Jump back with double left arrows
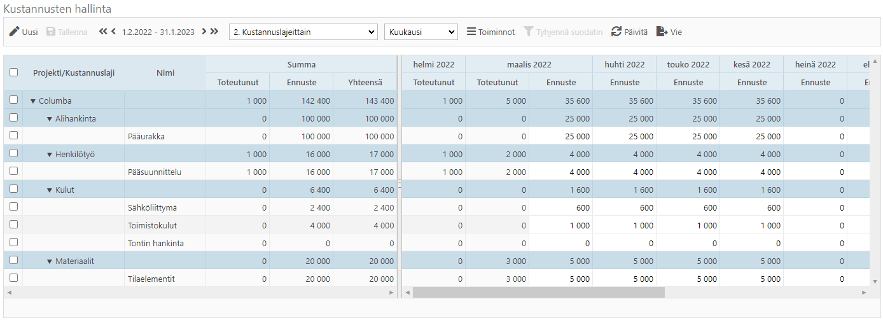Image resolution: width=883 pixels, height=320 pixels. point(103,31)
